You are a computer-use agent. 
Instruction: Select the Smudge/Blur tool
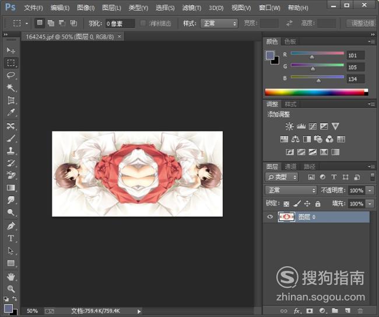10,200
